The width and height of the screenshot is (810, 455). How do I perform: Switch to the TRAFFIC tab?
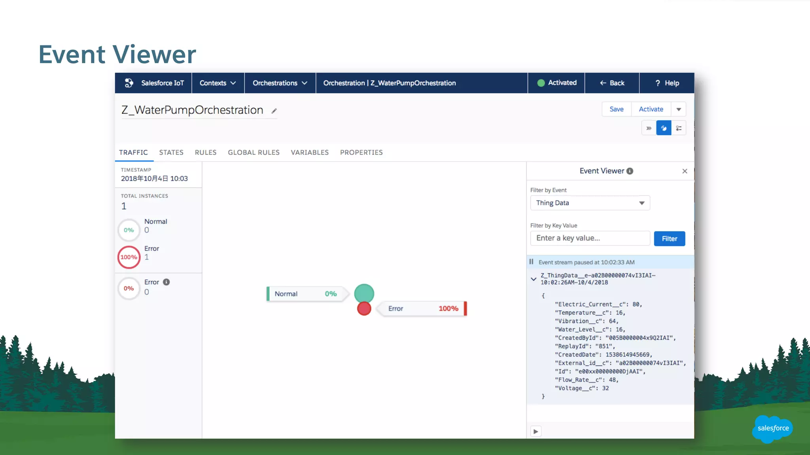[133, 152]
